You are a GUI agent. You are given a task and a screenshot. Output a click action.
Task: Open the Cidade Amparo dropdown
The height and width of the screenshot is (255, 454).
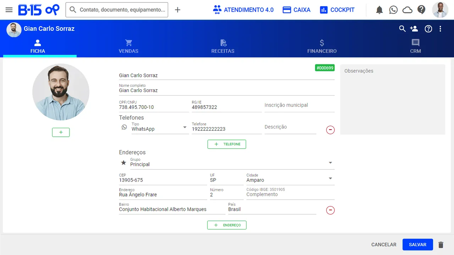coord(330,178)
